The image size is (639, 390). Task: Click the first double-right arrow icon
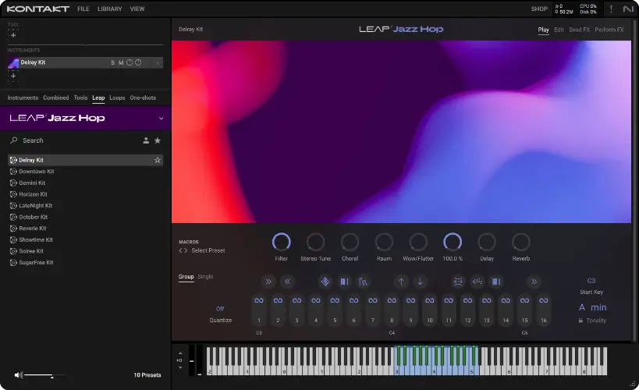click(x=268, y=282)
